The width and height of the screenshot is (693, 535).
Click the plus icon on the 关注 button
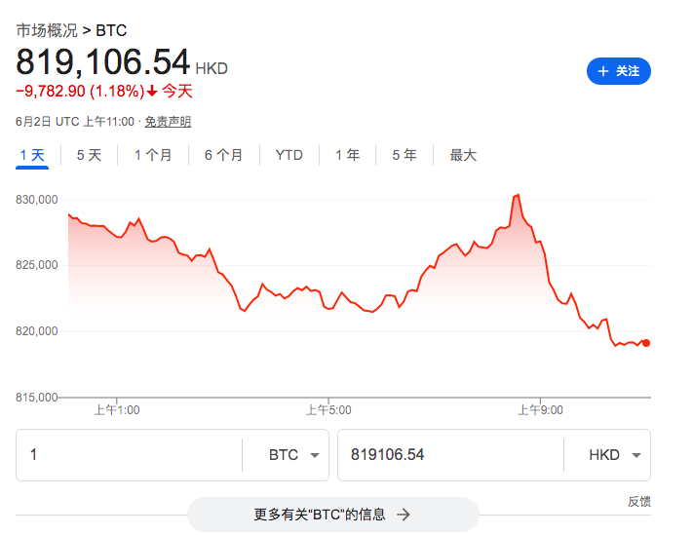(602, 71)
